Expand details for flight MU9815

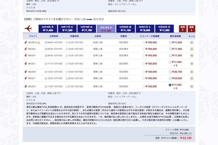tap(192, 43)
